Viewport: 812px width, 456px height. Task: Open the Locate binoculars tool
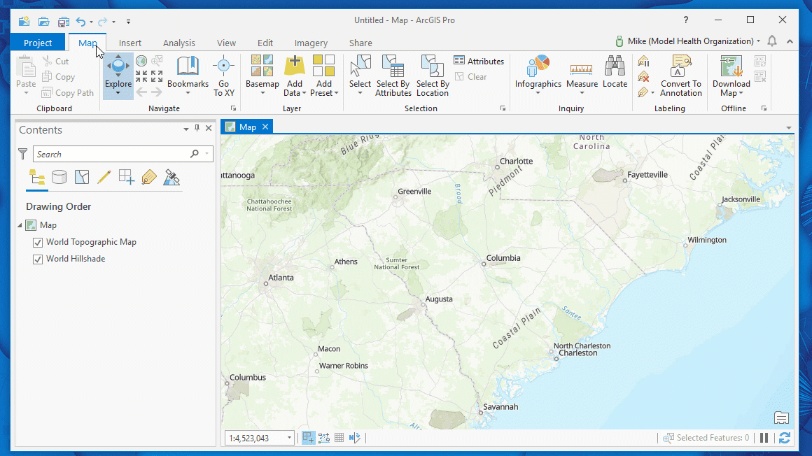[615, 71]
